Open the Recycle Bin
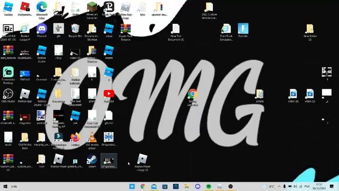 (75, 30)
